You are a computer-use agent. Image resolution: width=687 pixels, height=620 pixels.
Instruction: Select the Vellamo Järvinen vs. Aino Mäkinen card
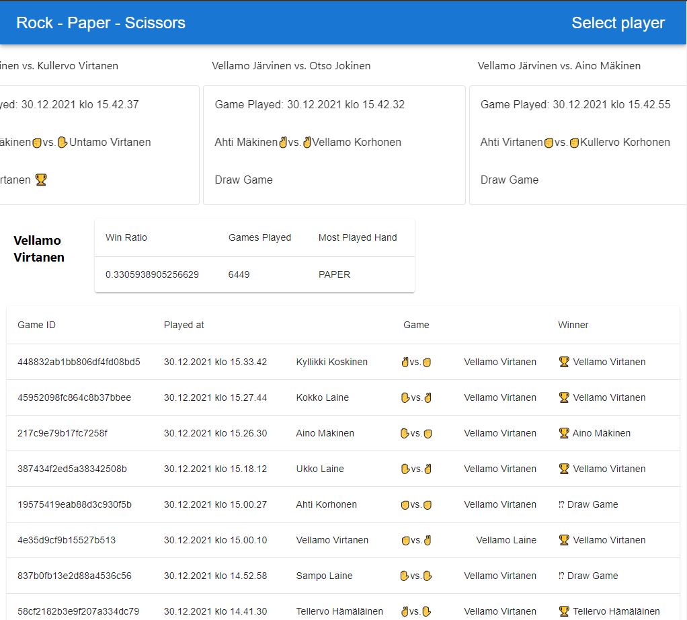(577, 145)
